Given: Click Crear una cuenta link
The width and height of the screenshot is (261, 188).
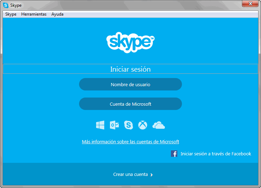Looking at the screenshot, I should [x=130, y=175].
